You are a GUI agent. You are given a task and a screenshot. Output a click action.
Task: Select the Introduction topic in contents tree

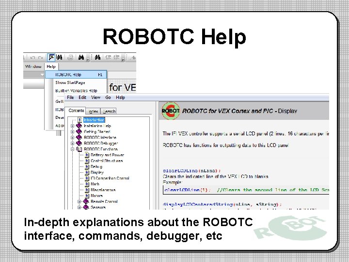[x=94, y=120]
